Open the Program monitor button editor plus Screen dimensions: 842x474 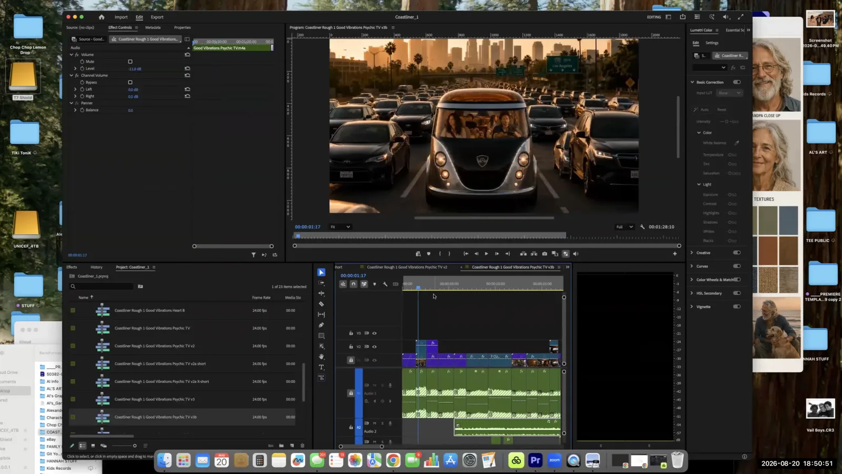point(675,254)
